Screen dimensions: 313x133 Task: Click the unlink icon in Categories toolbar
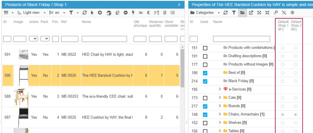pyautogui.click(x=284, y=13)
